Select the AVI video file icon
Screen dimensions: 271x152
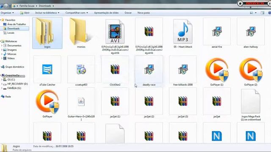pyautogui.click(x=115, y=31)
